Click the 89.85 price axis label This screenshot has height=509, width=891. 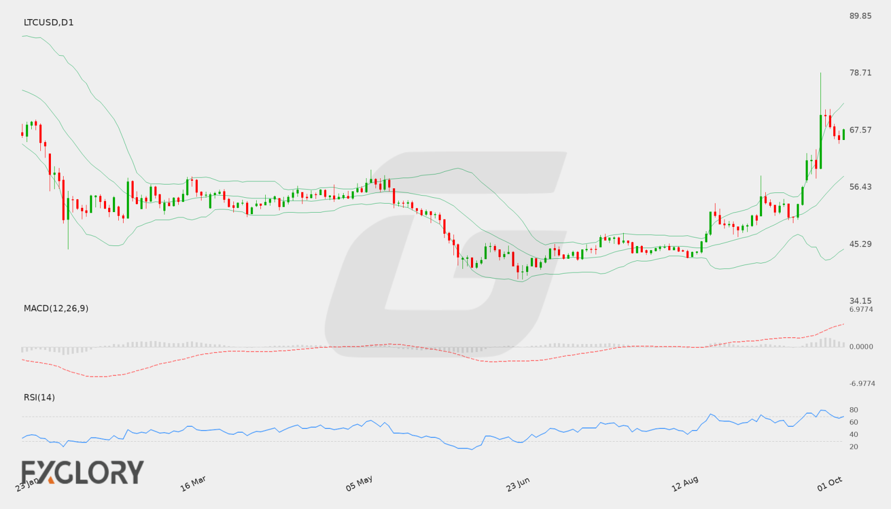[860, 16]
